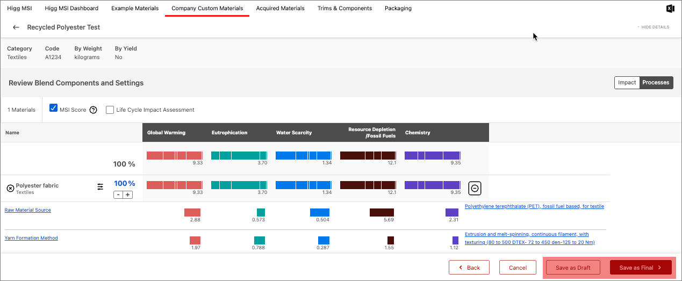This screenshot has width=682, height=281.
Task: Click the Category value Textiles
Action: tap(17, 57)
